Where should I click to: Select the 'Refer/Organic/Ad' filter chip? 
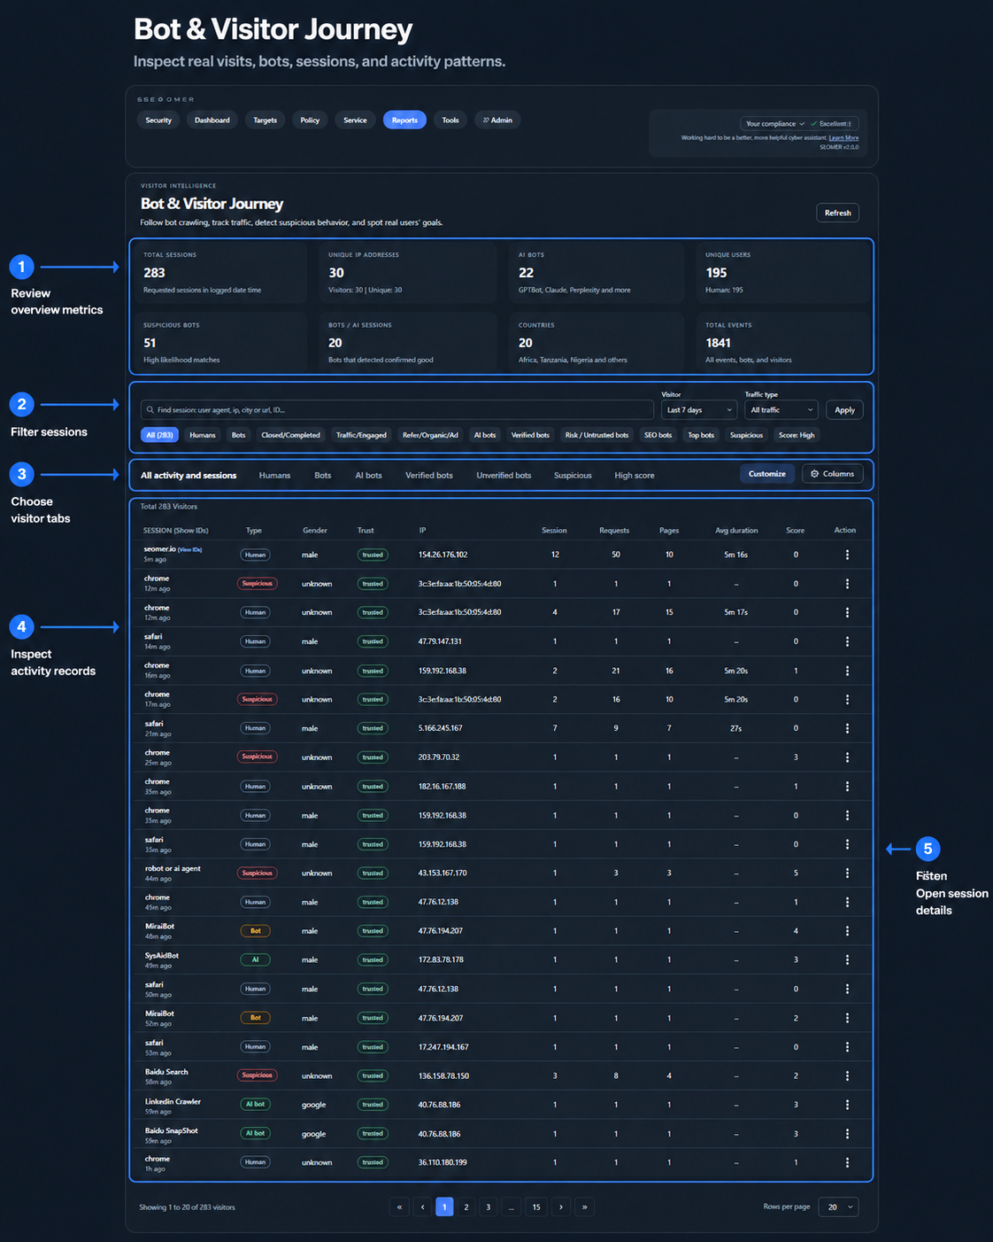tap(430, 435)
